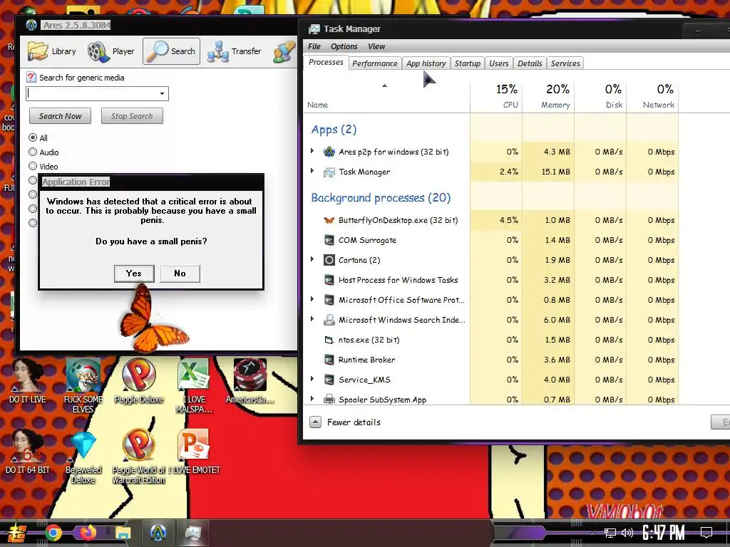Select the Search toolbar button in Ares
730x547 pixels.
pos(171,51)
